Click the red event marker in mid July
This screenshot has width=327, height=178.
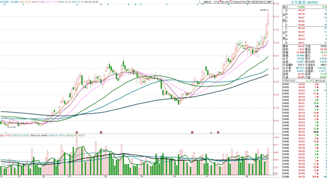point(218,132)
